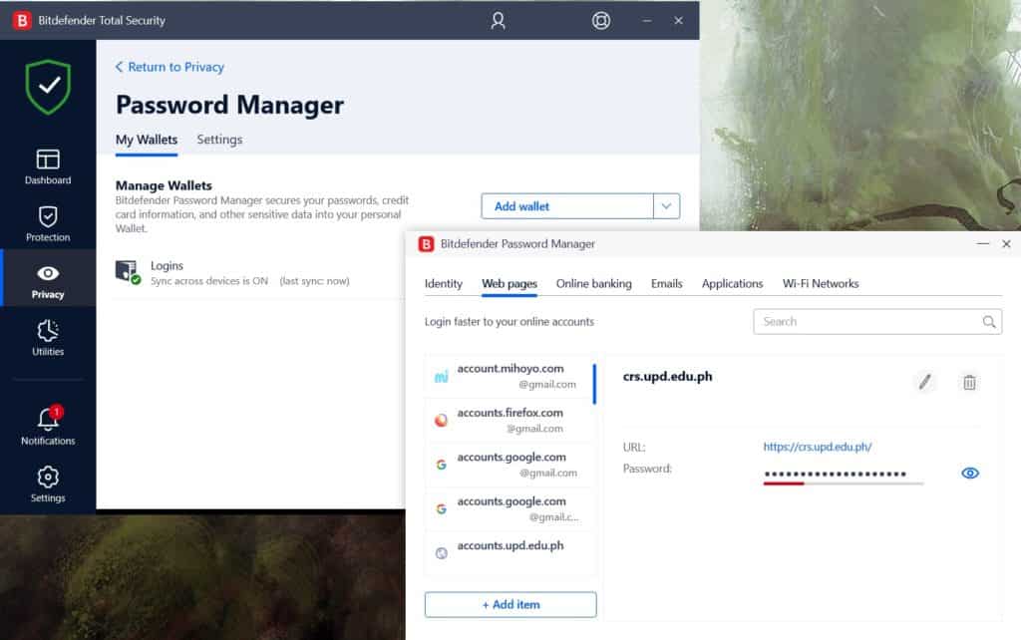Click the password strength bar
This screenshot has height=640, width=1021.
coord(844,483)
